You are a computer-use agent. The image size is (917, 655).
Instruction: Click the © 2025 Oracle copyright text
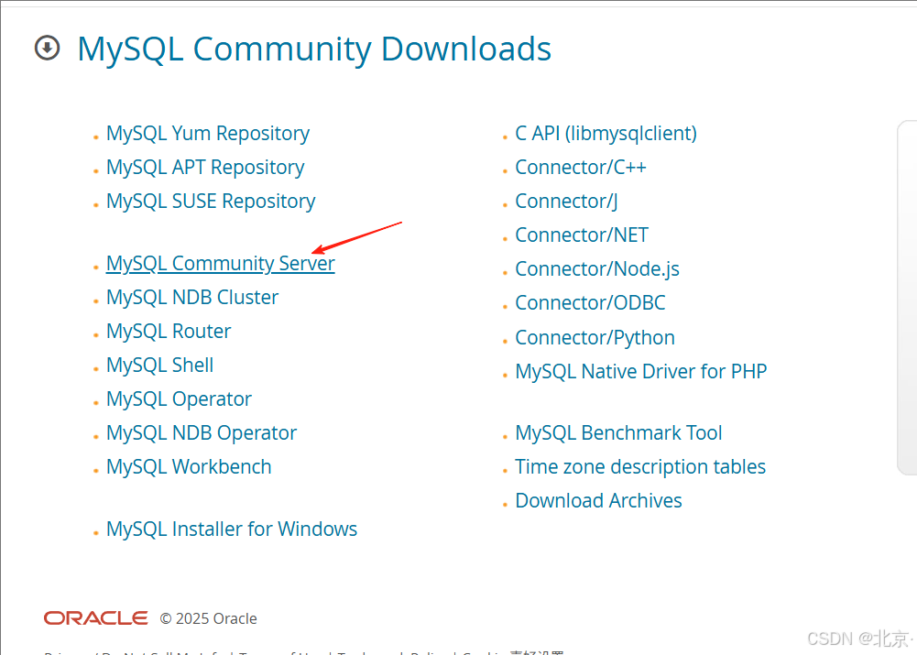(208, 618)
